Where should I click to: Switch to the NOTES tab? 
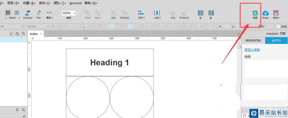tap(276, 40)
